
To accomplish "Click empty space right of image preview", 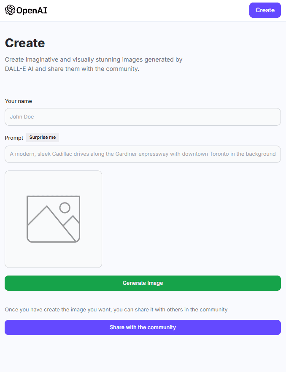I will tap(192, 219).
